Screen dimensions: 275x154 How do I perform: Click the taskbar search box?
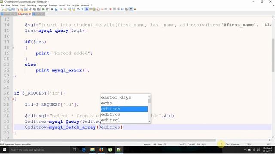(39, 150)
